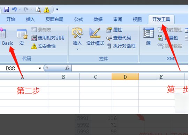Image resolution: width=189 pixels, height=135 pixels.
Task: Toggle 使用相对引用
Action: pyautogui.click(x=48, y=38)
